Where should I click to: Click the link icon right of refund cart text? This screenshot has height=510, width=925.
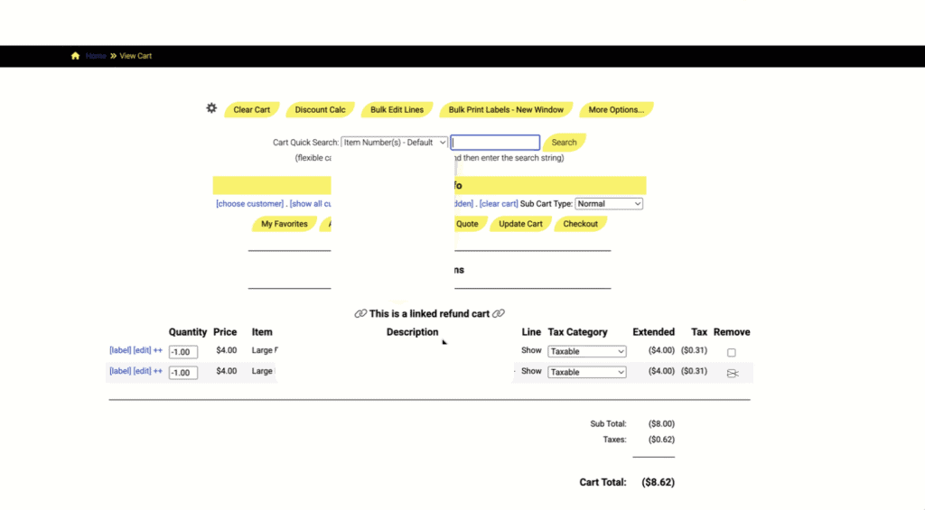499,314
